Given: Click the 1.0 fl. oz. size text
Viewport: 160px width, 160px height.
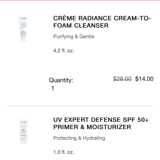Looking at the screenshot, I should click(x=64, y=152).
